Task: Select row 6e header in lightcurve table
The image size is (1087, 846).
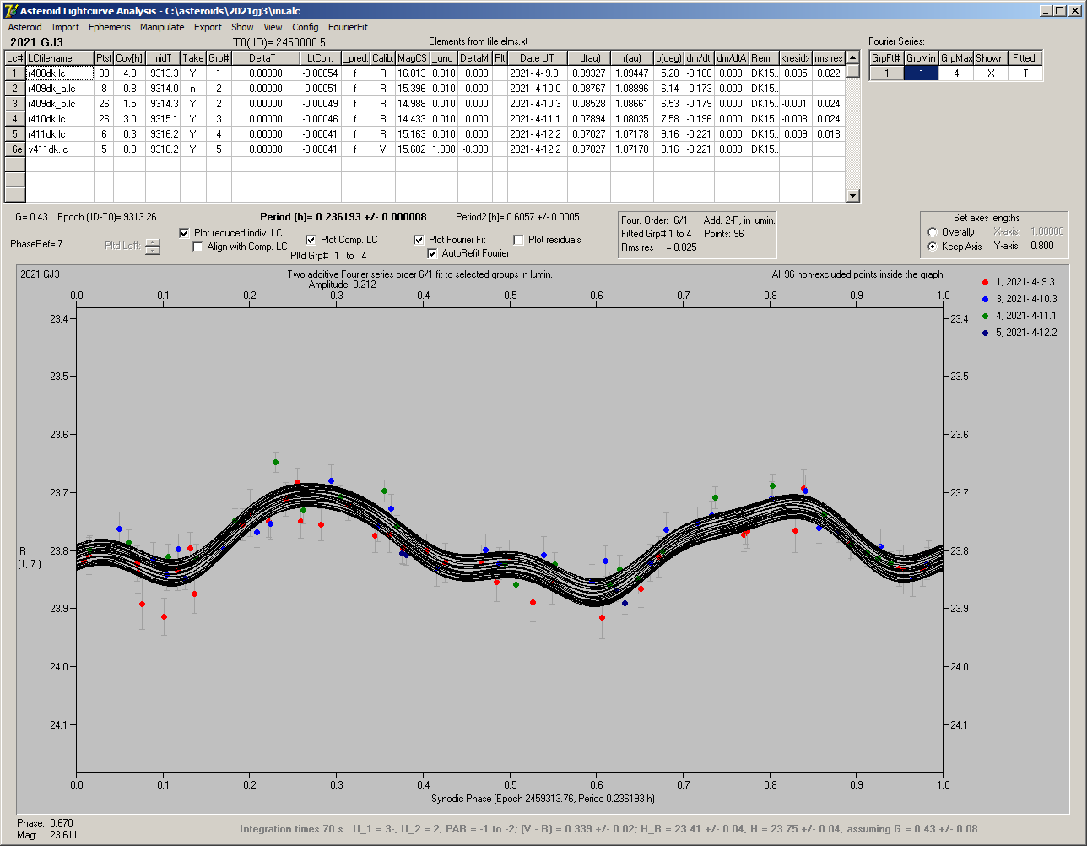Action: pyautogui.click(x=15, y=149)
